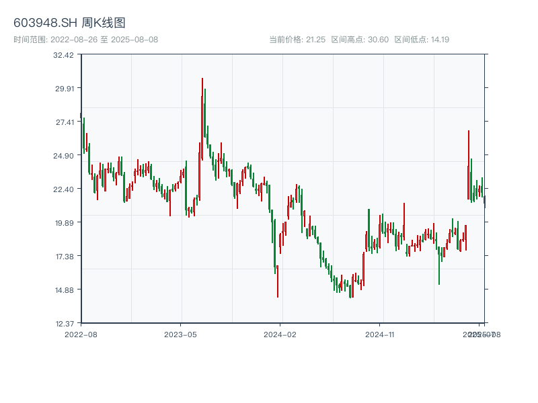538x403 pixels.
Task: Choose the 2024-11 x-axis date label
Action: pyautogui.click(x=379, y=334)
